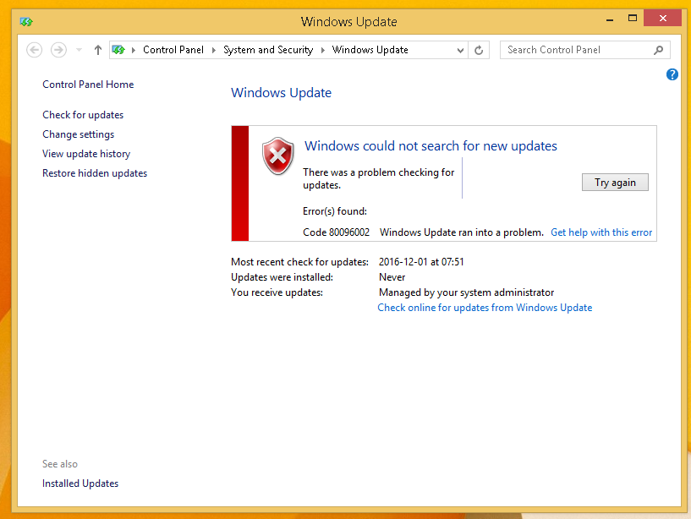Viewport: 691px width, 519px height.
Task: Click error code text 'Code 80096002'
Action: [337, 232]
